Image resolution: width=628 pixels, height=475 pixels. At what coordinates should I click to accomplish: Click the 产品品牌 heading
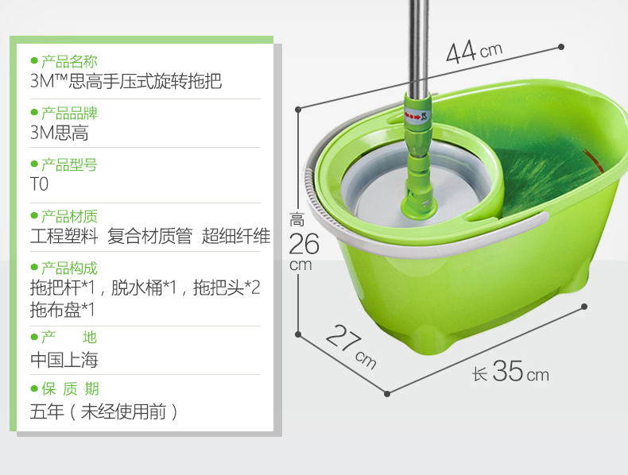[69, 113]
